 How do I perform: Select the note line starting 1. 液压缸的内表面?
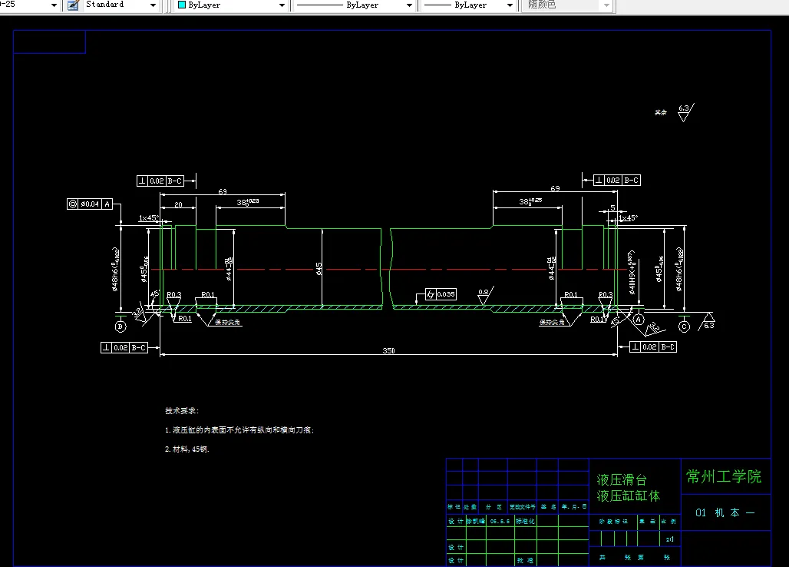coord(239,430)
